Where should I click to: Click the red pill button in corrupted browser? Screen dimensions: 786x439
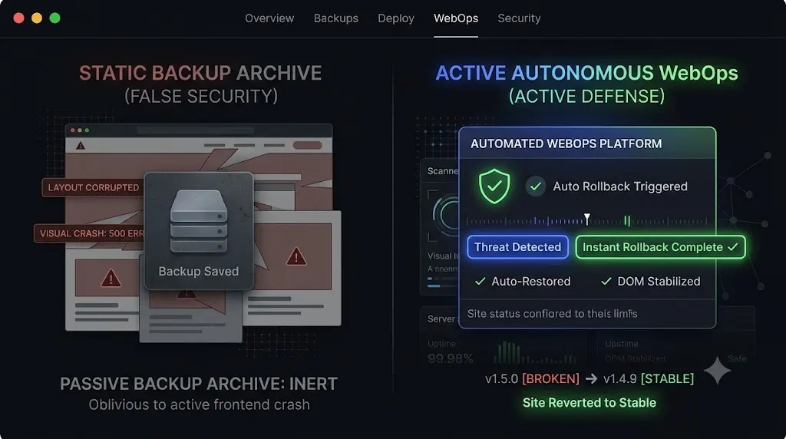pyautogui.click(x=307, y=145)
